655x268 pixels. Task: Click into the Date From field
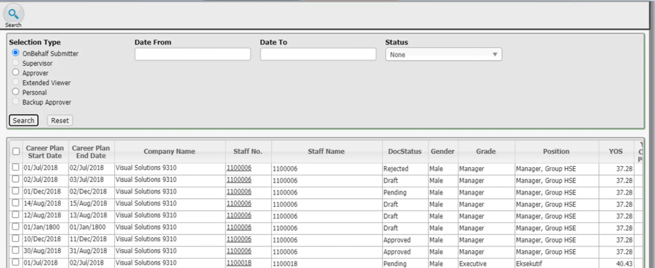[192, 54]
